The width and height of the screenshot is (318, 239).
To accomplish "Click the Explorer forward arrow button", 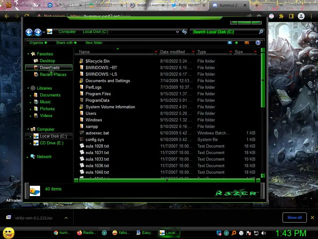I will pyautogui.click(x=38, y=32).
